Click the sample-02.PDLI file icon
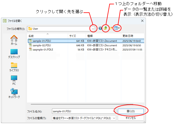The width and height of the screenshot is (175, 124). pyautogui.click(x=30, y=45)
